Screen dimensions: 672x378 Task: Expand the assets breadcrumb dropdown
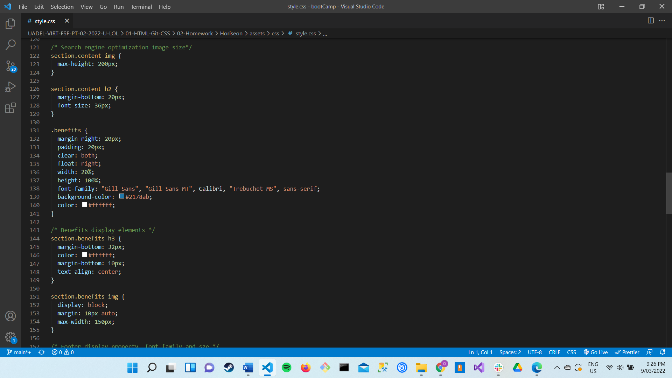coord(257,33)
